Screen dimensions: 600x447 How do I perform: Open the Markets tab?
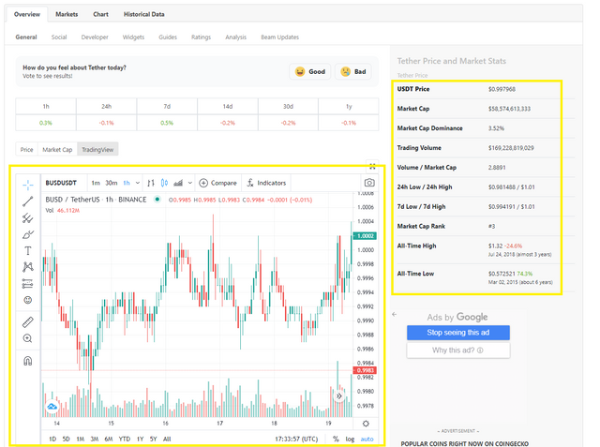(x=67, y=14)
